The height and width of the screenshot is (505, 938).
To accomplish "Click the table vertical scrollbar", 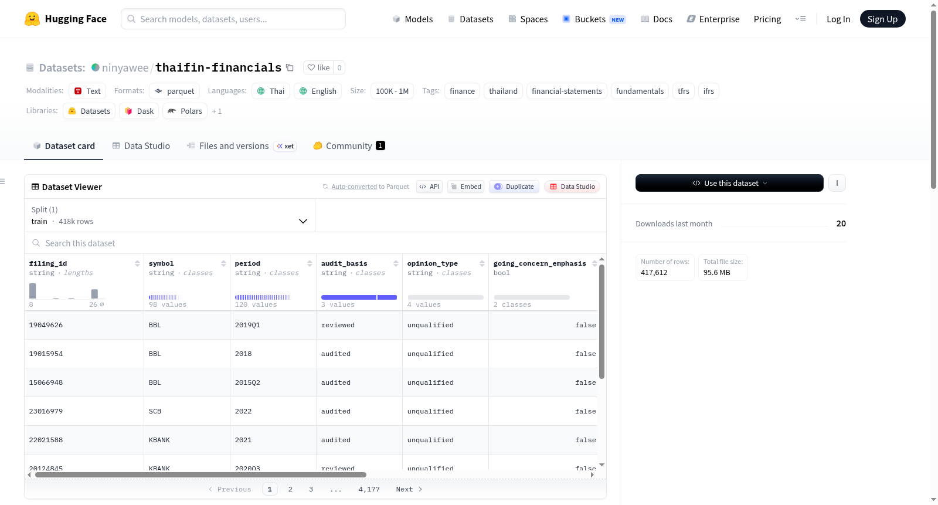I will pyautogui.click(x=601, y=321).
